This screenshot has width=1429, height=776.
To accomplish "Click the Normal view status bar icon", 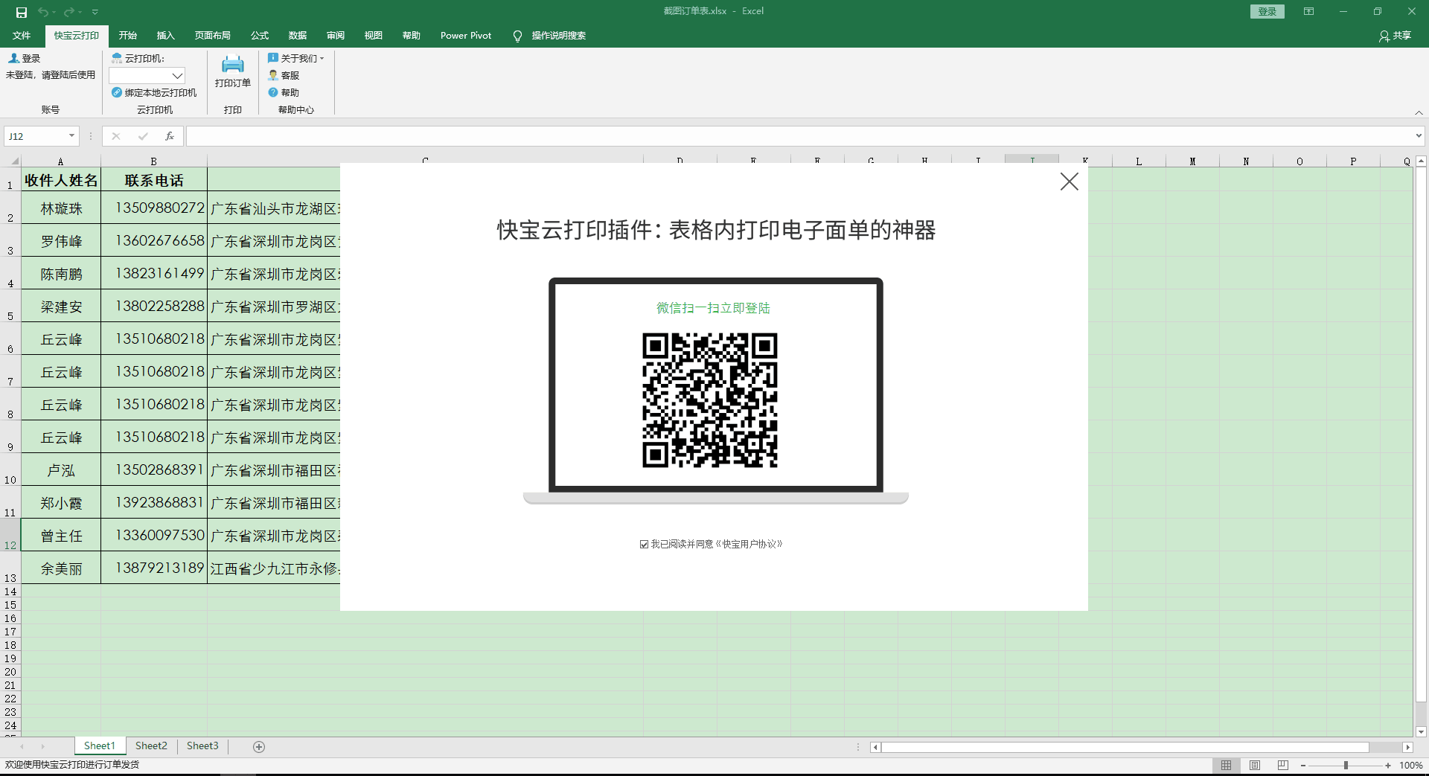I will click(x=1226, y=766).
